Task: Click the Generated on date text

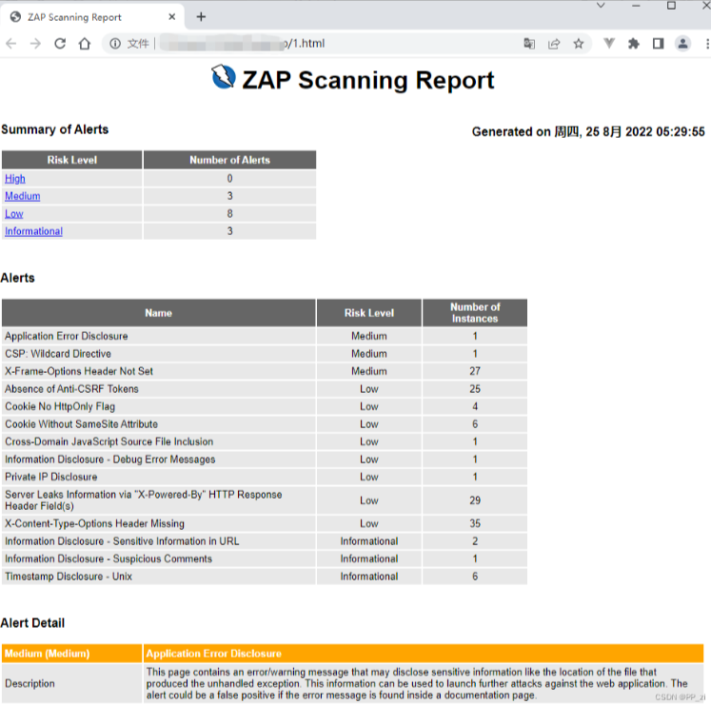Action: tap(588, 132)
